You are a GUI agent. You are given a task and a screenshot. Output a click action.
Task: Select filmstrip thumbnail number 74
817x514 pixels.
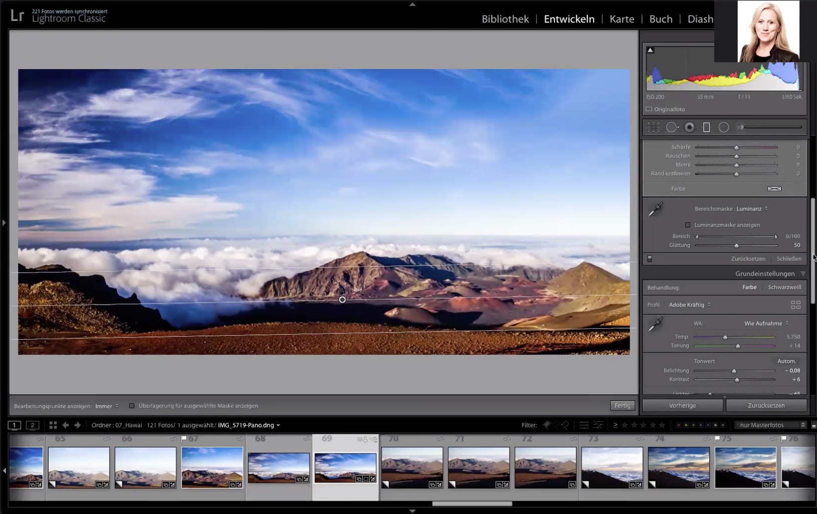(679, 467)
